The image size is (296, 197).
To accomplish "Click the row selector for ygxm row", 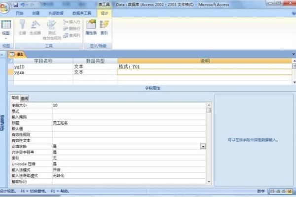I will click(10, 72).
